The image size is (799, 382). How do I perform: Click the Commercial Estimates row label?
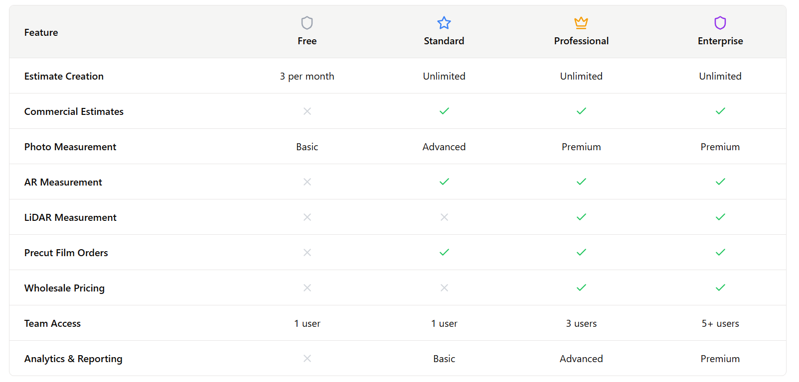(74, 111)
